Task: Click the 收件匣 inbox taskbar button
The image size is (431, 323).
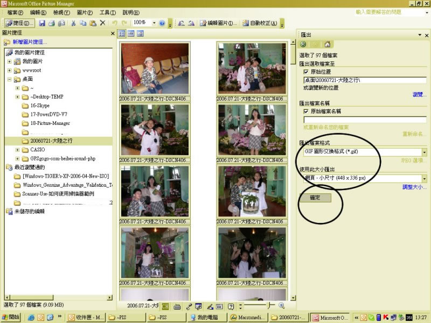Action: (86, 317)
